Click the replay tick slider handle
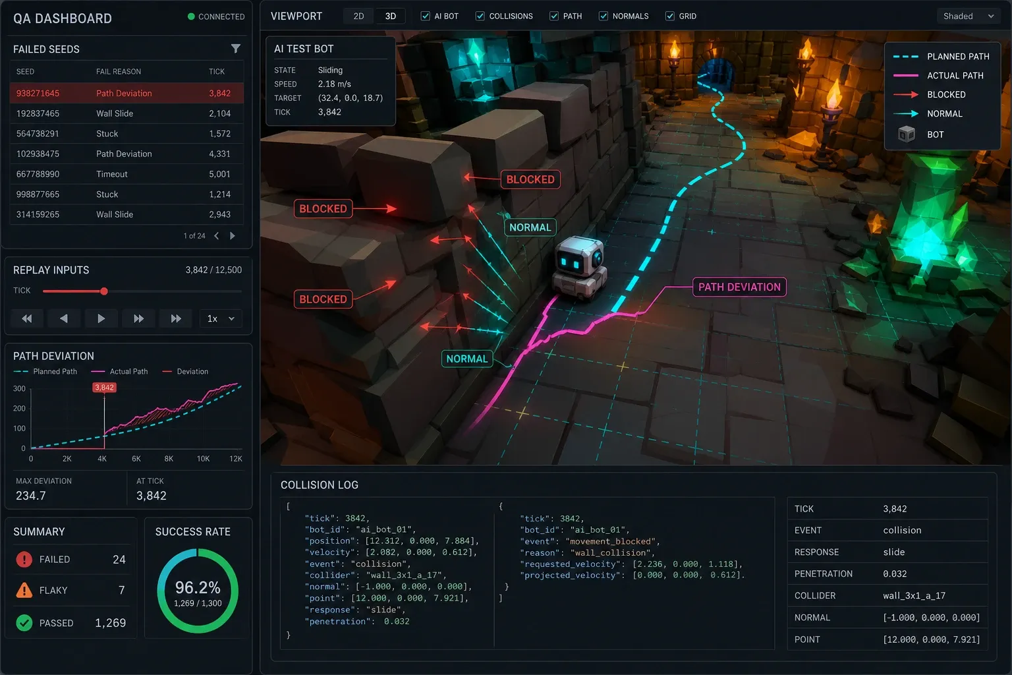This screenshot has height=675, width=1012. click(104, 291)
